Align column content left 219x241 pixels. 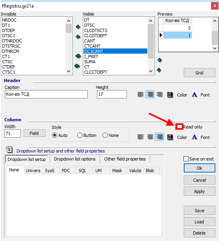click(x=141, y=137)
